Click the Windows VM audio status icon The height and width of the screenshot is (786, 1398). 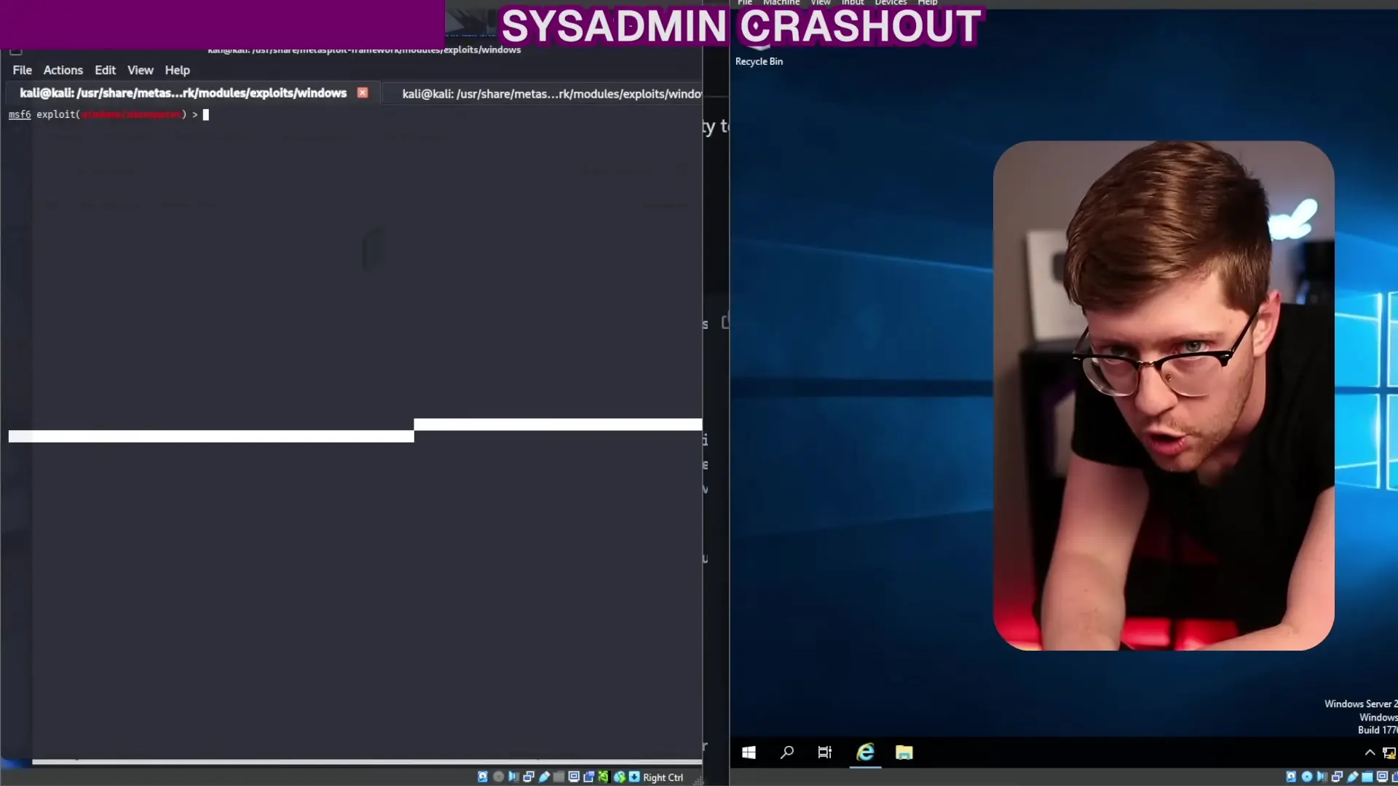tap(1322, 777)
